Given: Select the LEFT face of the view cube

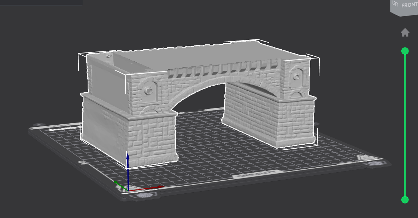Looking at the screenshot, I should coord(395,4).
